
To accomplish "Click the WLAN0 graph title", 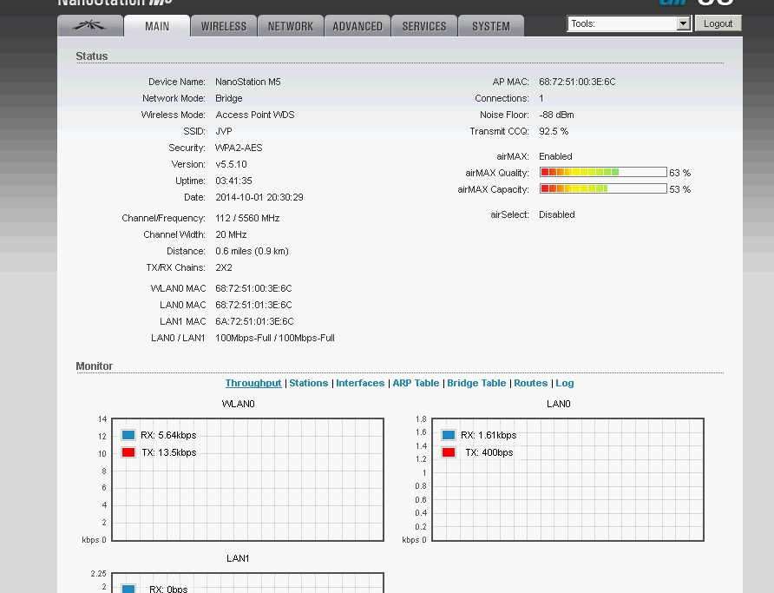I will (238, 404).
